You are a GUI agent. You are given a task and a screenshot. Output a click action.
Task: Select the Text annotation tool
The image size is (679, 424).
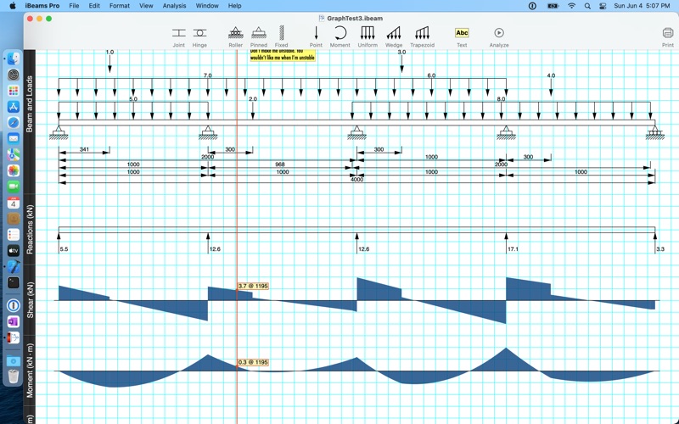(x=462, y=36)
